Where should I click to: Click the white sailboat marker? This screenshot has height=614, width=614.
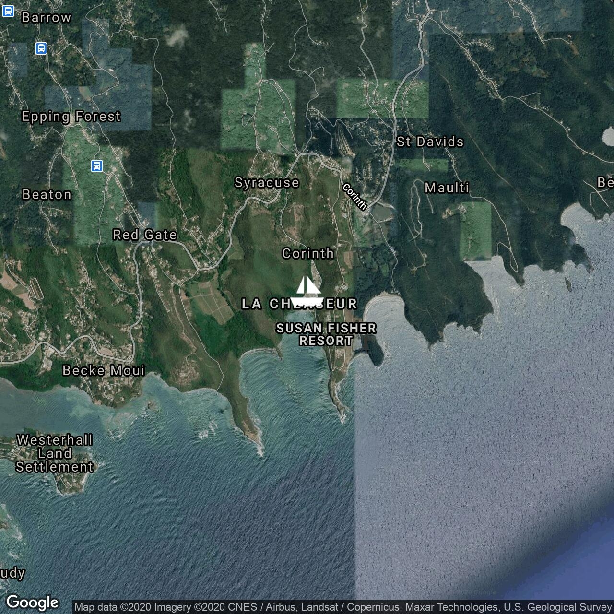pos(307,291)
